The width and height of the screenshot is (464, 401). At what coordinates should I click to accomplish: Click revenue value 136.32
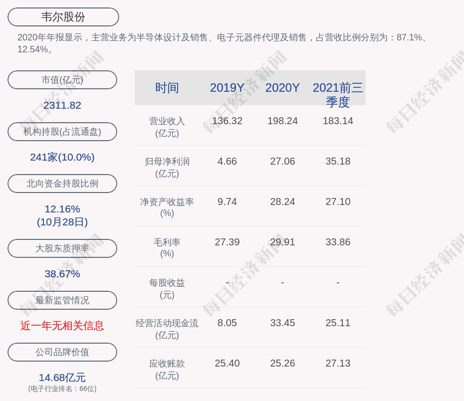(228, 121)
